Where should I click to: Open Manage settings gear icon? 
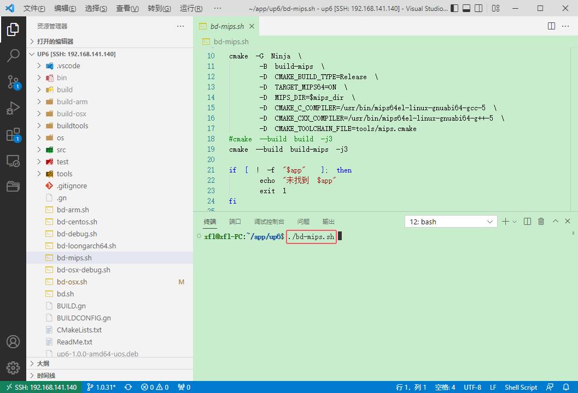(13, 367)
